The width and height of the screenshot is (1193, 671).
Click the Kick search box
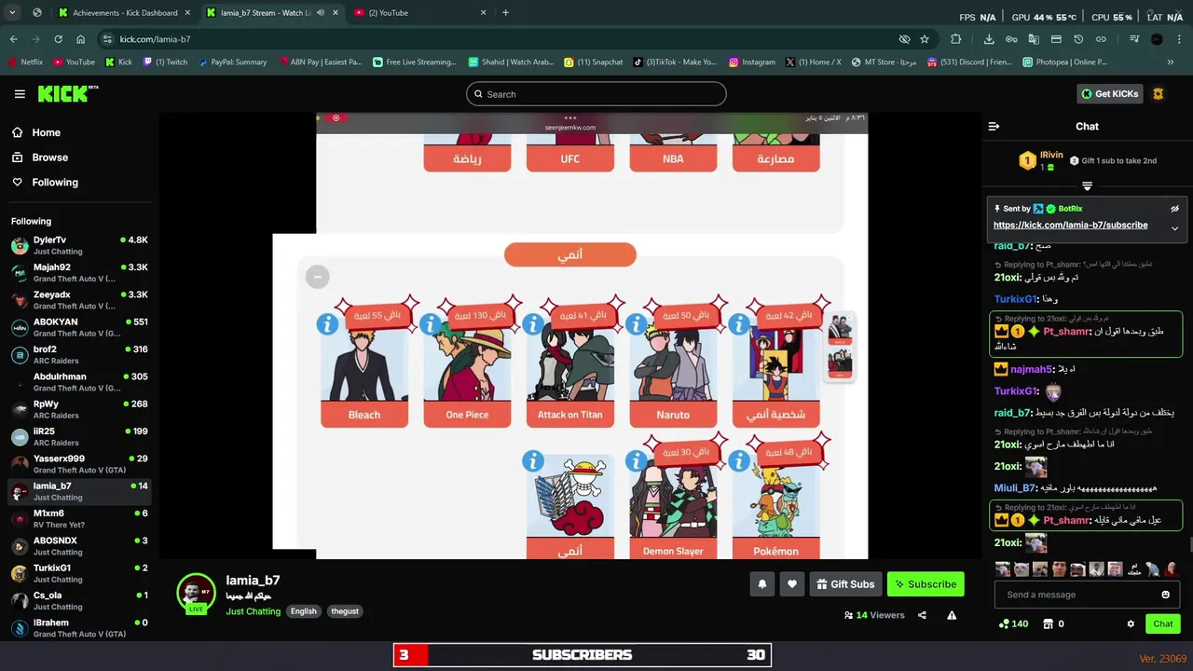(x=596, y=94)
